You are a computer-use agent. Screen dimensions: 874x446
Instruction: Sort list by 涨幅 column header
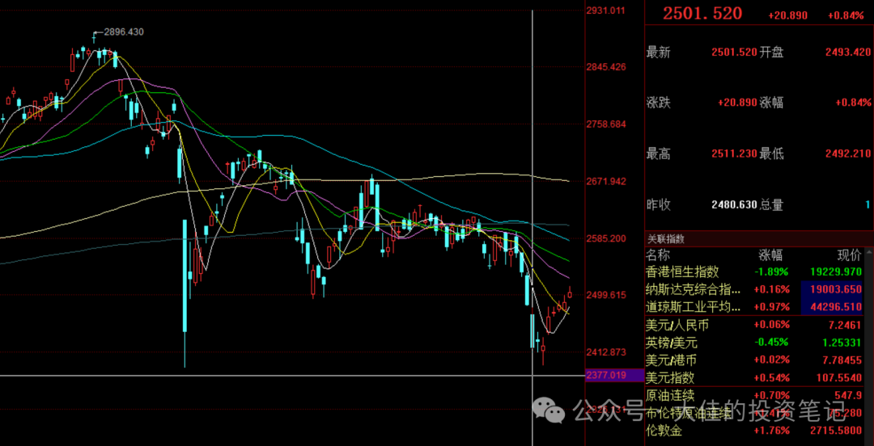click(770, 255)
